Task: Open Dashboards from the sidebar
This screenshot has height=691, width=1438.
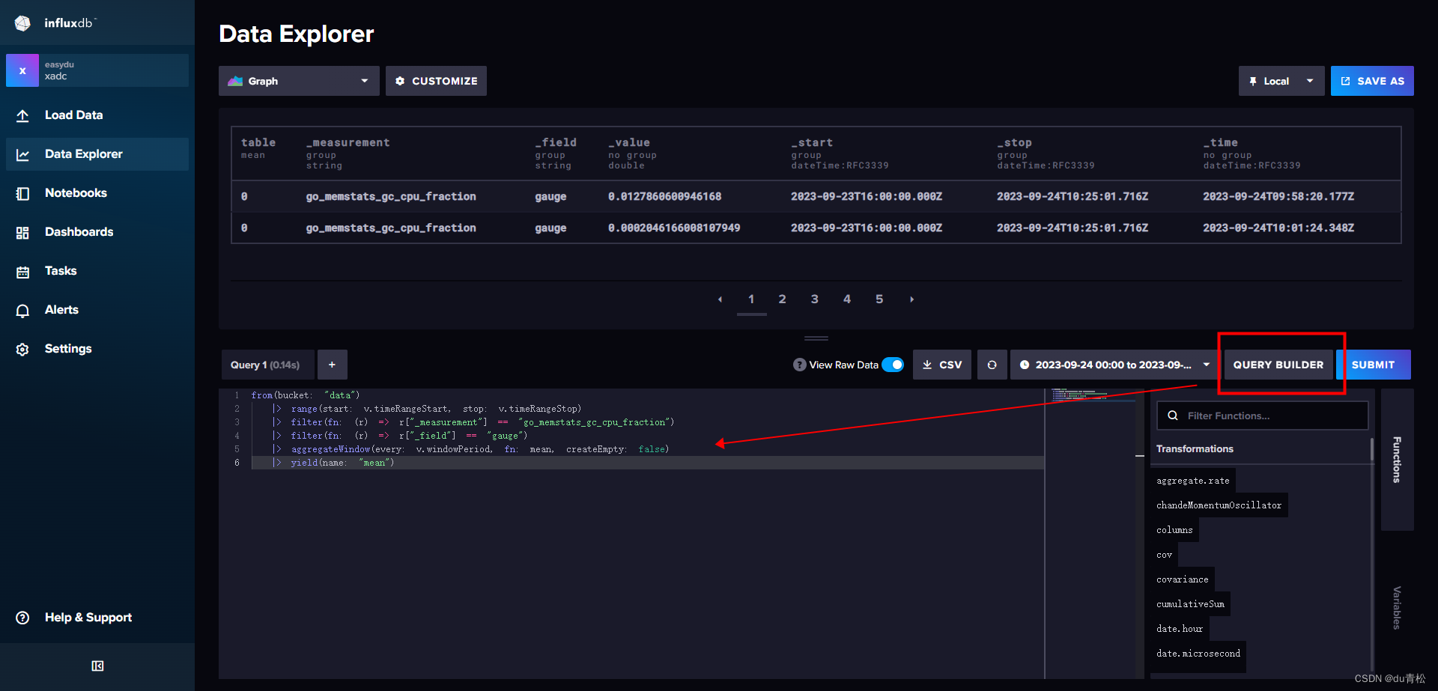Action: 79,231
